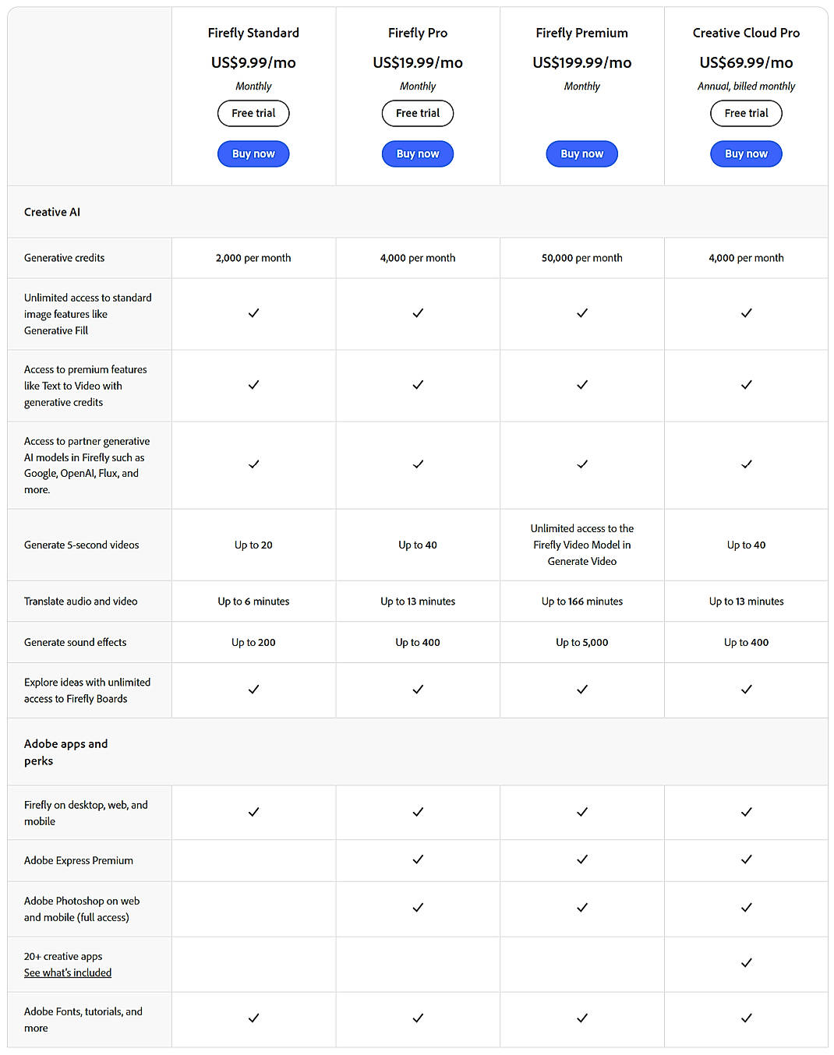Select the Creative Cloud Pro plan header
The height and width of the screenshot is (1055, 834).
point(746,33)
